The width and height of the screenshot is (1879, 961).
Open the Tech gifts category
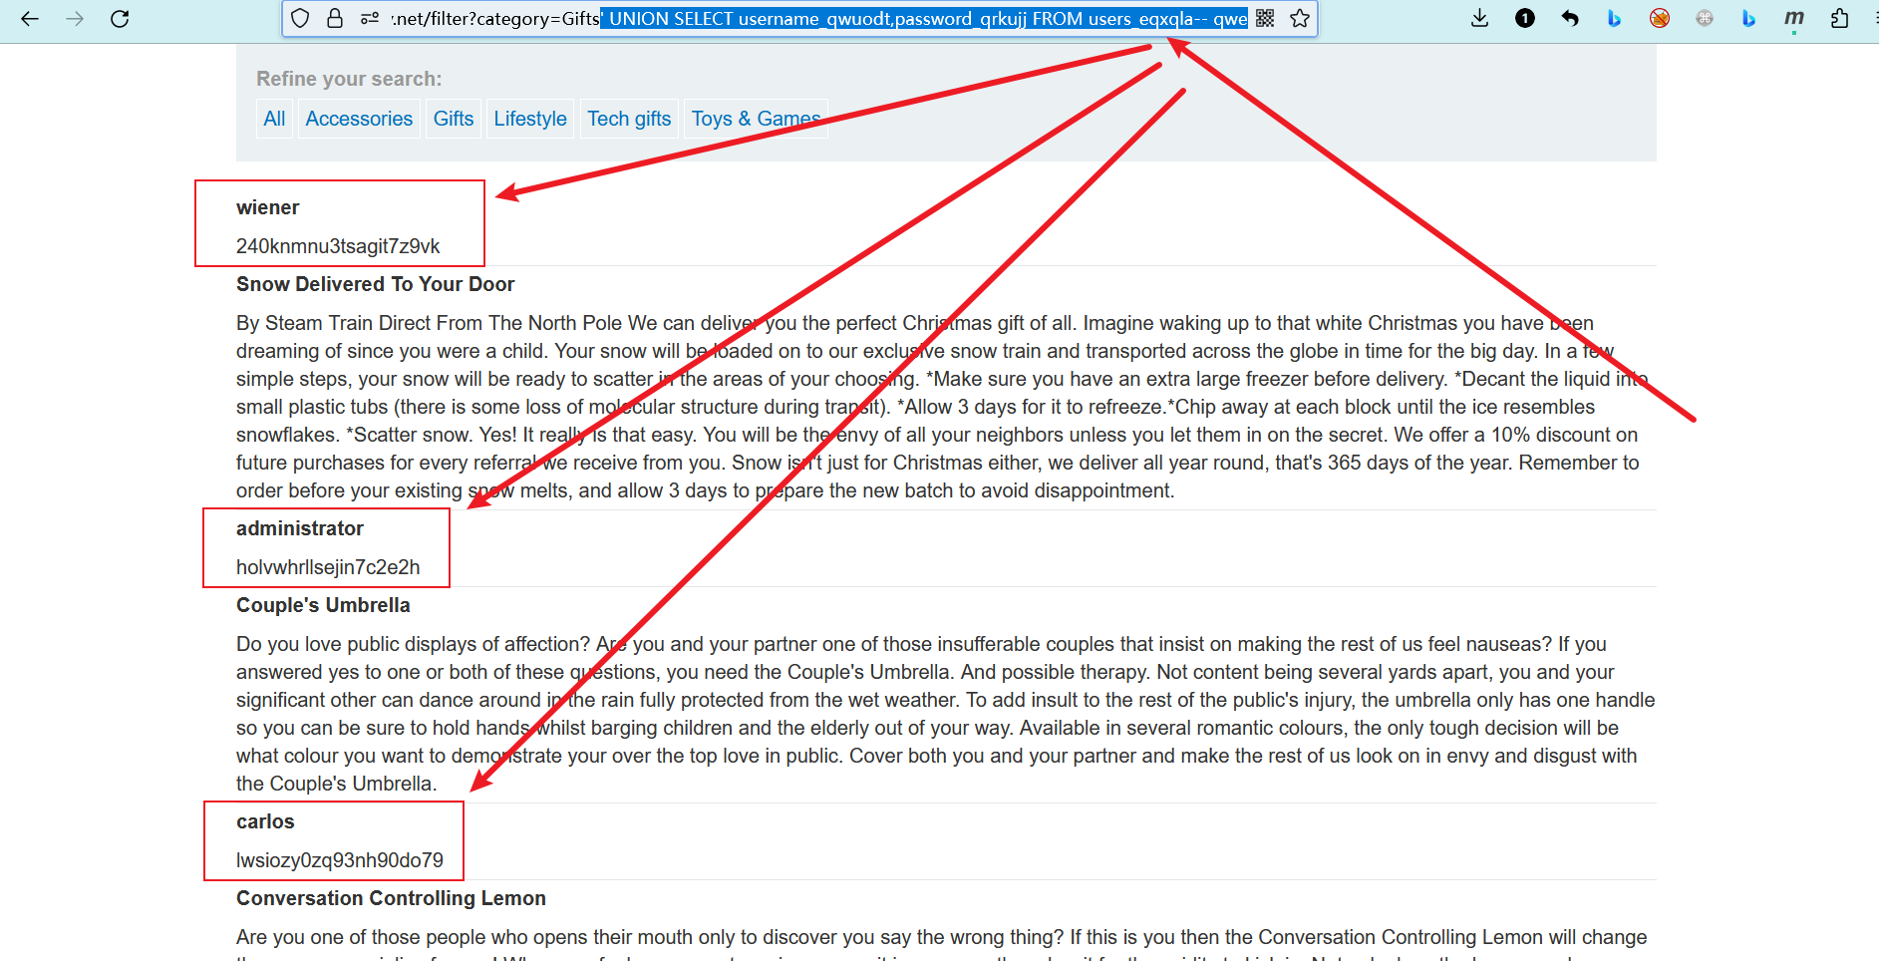coord(629,119)
